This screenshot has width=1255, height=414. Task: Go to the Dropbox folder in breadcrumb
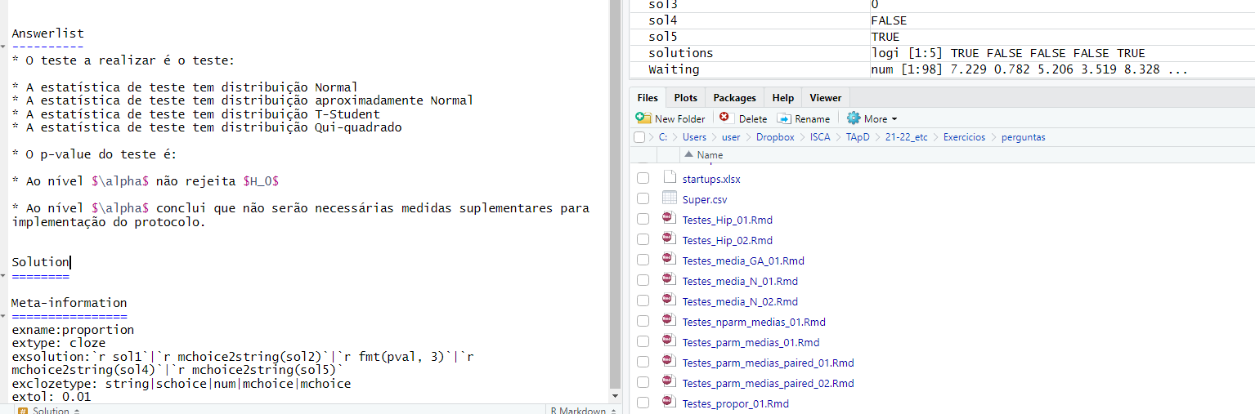coord(774,137)
